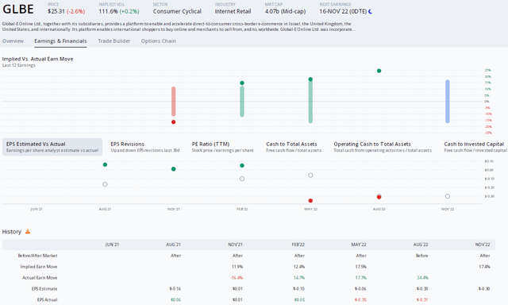Click the green AUG'22 actual move dot

click(379, 71)
